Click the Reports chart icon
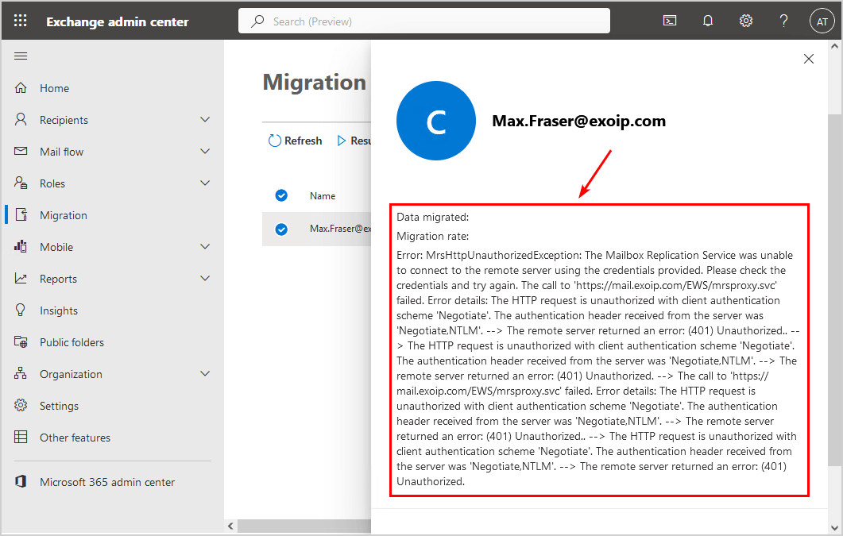Viewport: 843px width, 536px height. coord(21,278)
